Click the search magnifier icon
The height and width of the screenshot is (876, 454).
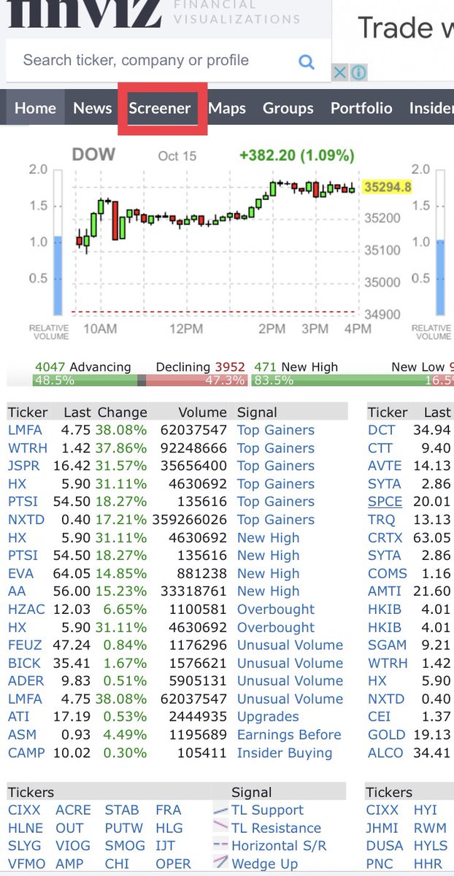(x=307, y=61)
